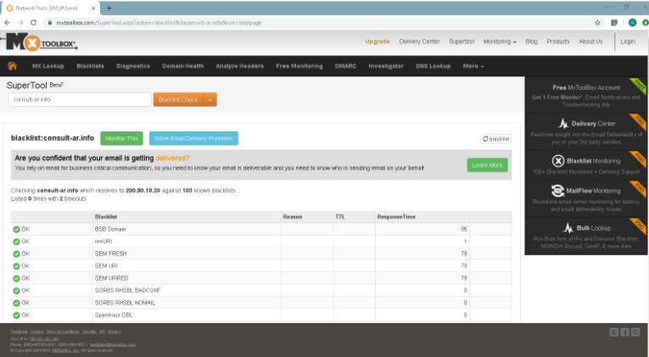Click green OK check icon for ivmURI
The image size is (649, 357).
16,241
